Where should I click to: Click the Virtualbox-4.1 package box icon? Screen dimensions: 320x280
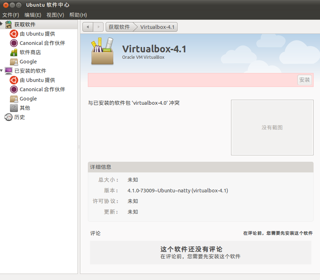pyautogui.click(x=102, y=51)
